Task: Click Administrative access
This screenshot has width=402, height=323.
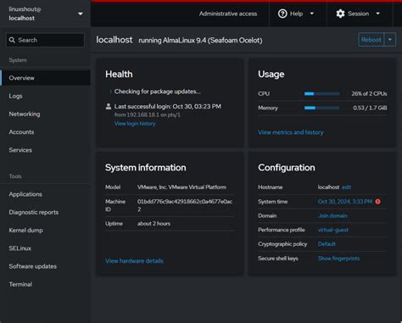Action: point(228,14)
